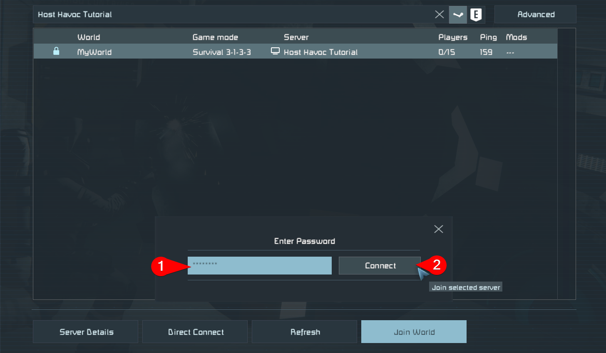This screenshot has width=606, height=353.
Task: Toggle the Steam platform filter icon
Action: point(458,15)
